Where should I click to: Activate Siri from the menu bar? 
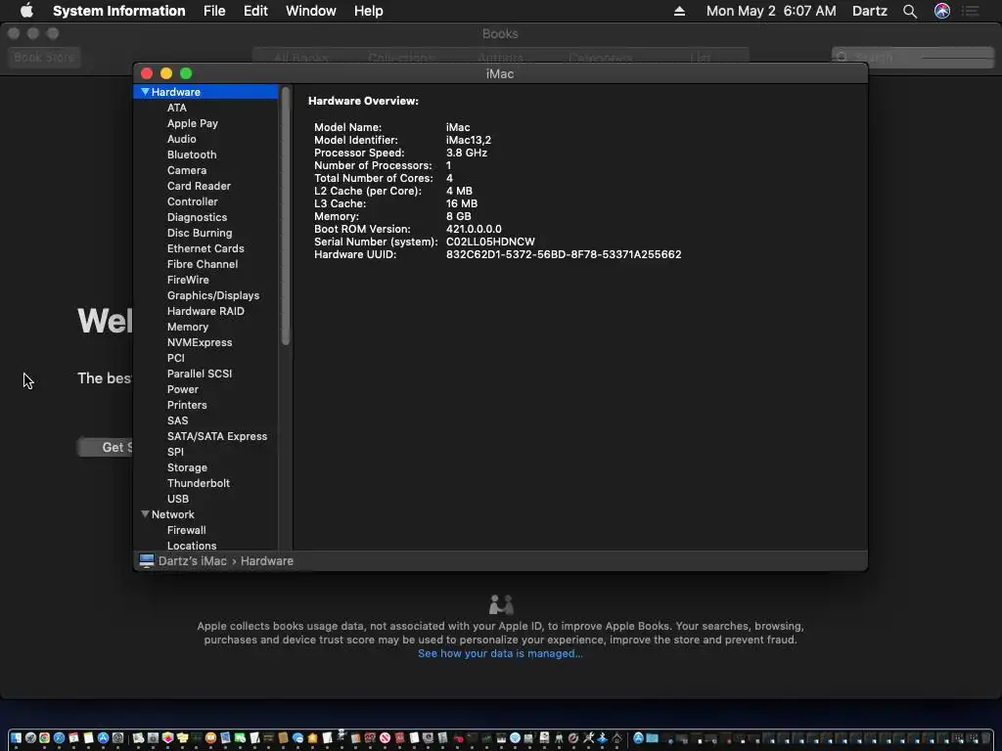pyautogui.click(x=942, y=11)
